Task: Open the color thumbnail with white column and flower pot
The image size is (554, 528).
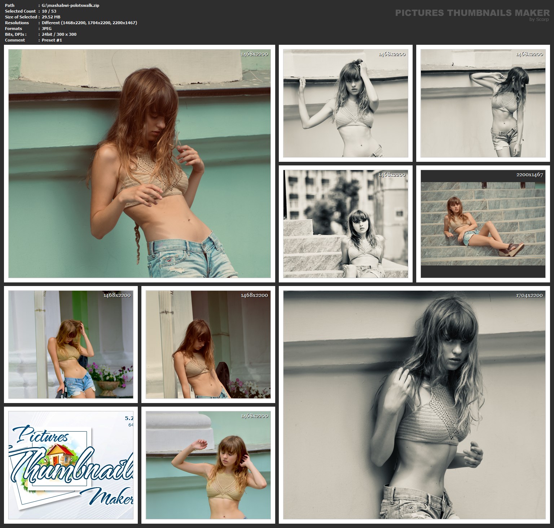Action: pyautogui.click(x=71, y=345)
